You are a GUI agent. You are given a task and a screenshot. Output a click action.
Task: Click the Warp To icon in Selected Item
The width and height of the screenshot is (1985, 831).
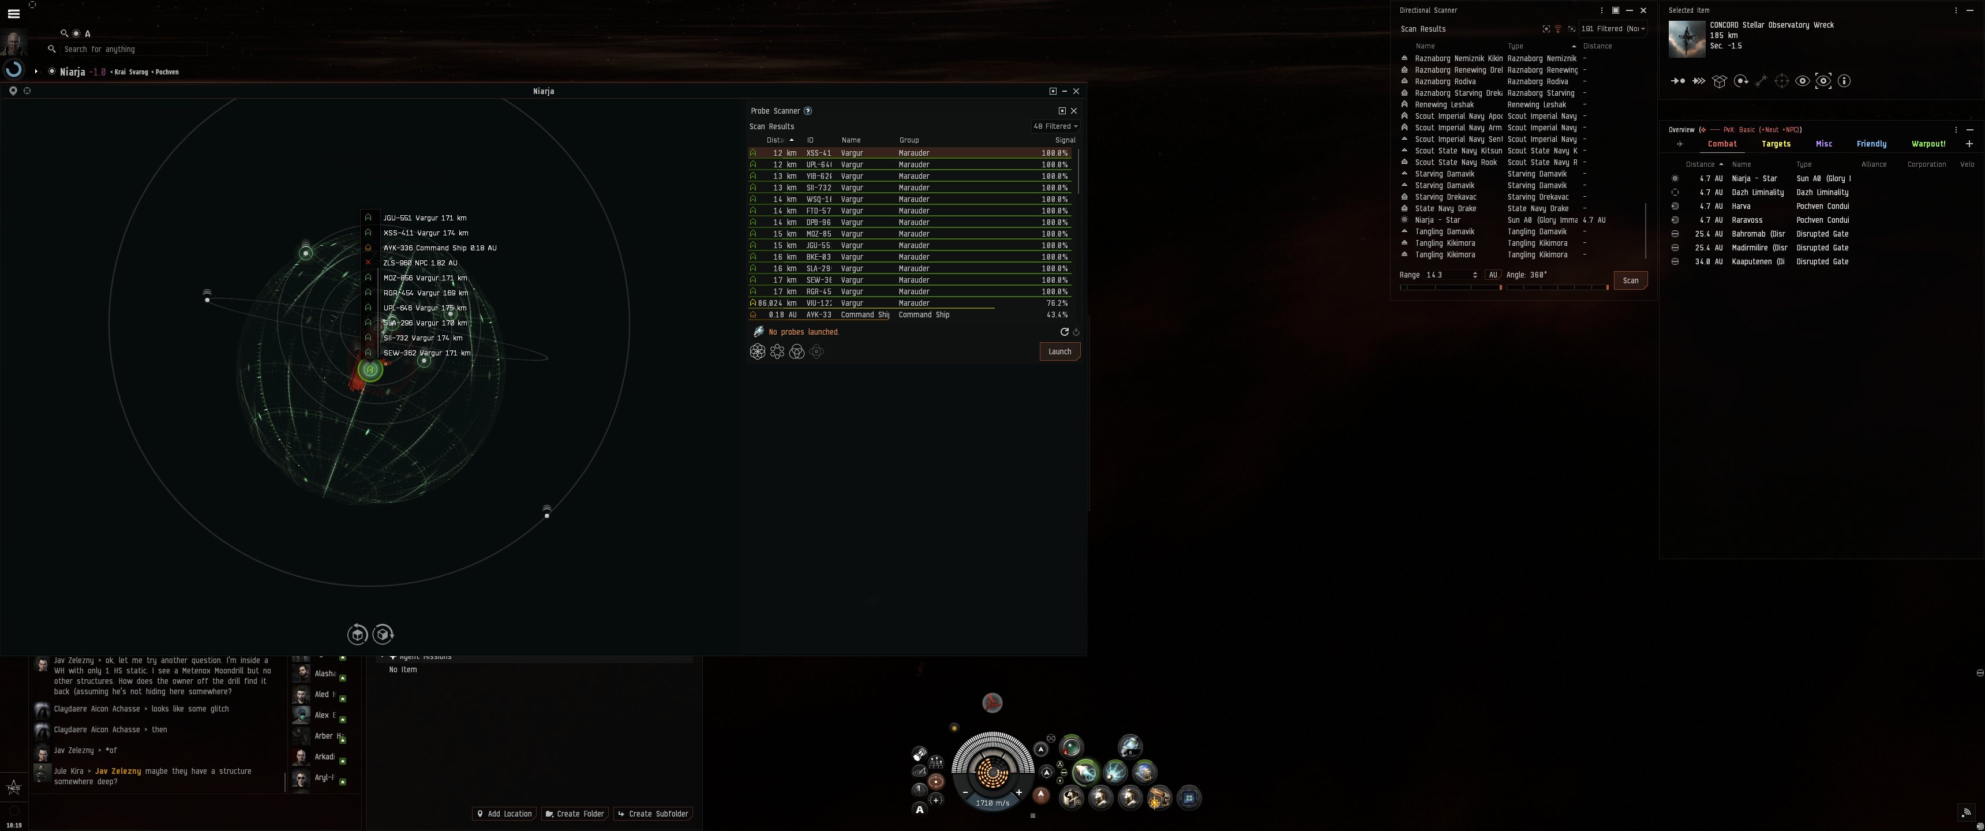click(x=1698, y=81)
